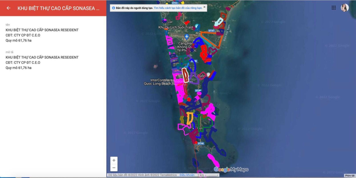356x178 pixels.
Task: Click the '2 km' map scale bar
Action: 208,175
